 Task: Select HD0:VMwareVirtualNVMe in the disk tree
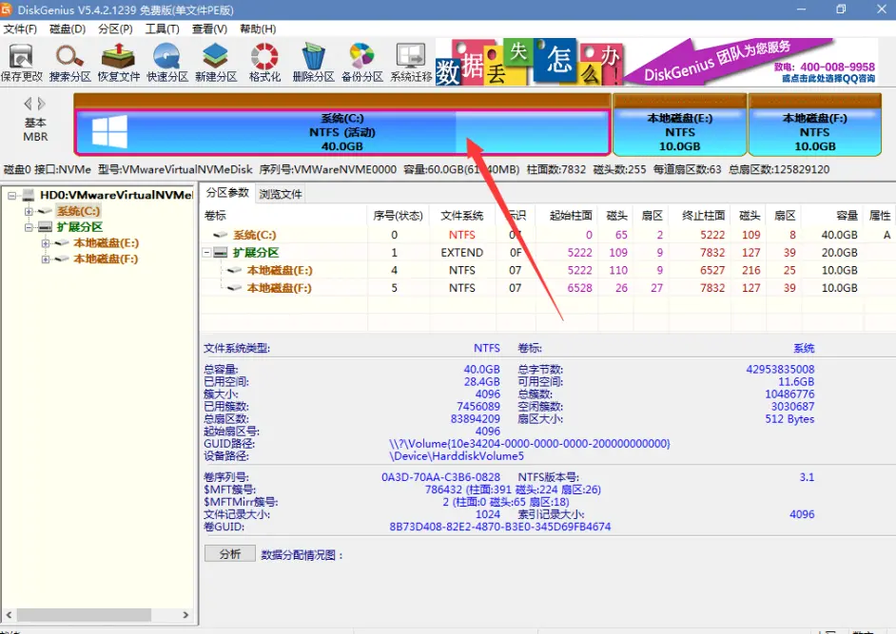[x=117, y=196]
